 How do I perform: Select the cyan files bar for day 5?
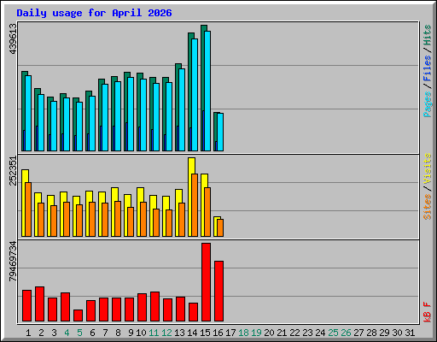coord(79,127)
